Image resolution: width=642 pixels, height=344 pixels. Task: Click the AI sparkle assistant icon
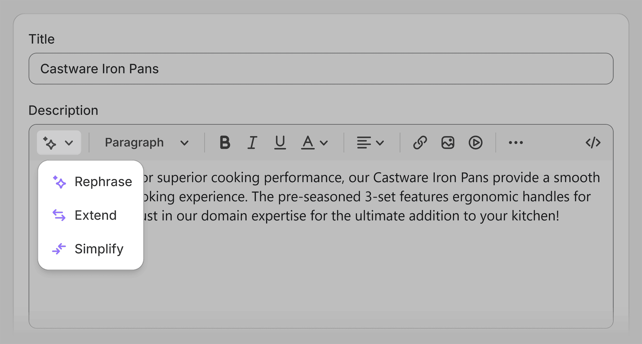50,143
